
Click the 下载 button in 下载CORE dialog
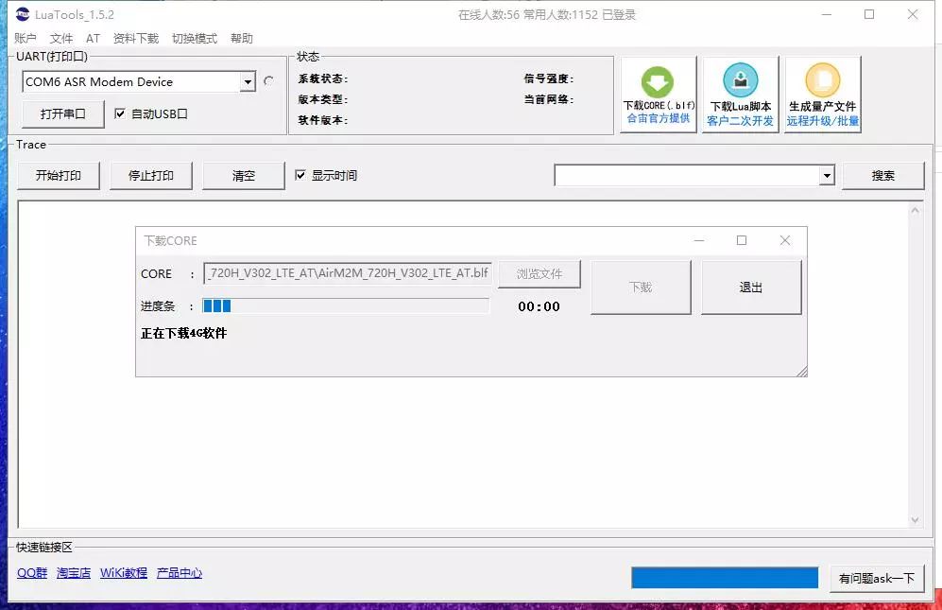(641, 287)
